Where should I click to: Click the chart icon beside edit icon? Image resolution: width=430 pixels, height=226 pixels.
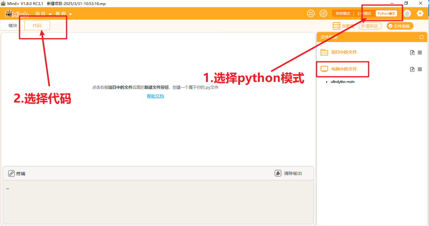(311, 13)
